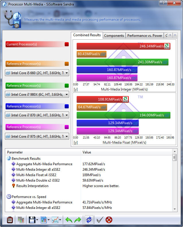Screen dimensions: 183x227
Task: Click the calculator-style options icon in bottom toolbar
Action: coord(10,220)
